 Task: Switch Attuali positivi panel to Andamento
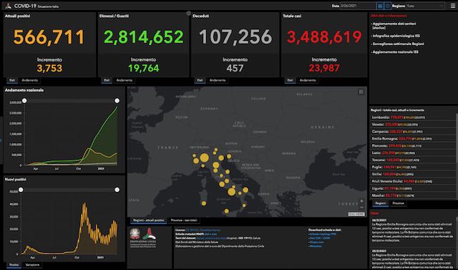30,80
